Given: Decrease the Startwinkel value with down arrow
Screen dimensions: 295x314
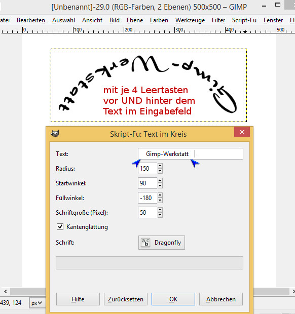Looking at the screenshot, I should coord(160,186).
